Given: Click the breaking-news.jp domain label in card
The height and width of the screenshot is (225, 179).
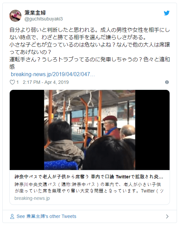Looking at the screenshot, I should tap(32, 198).
